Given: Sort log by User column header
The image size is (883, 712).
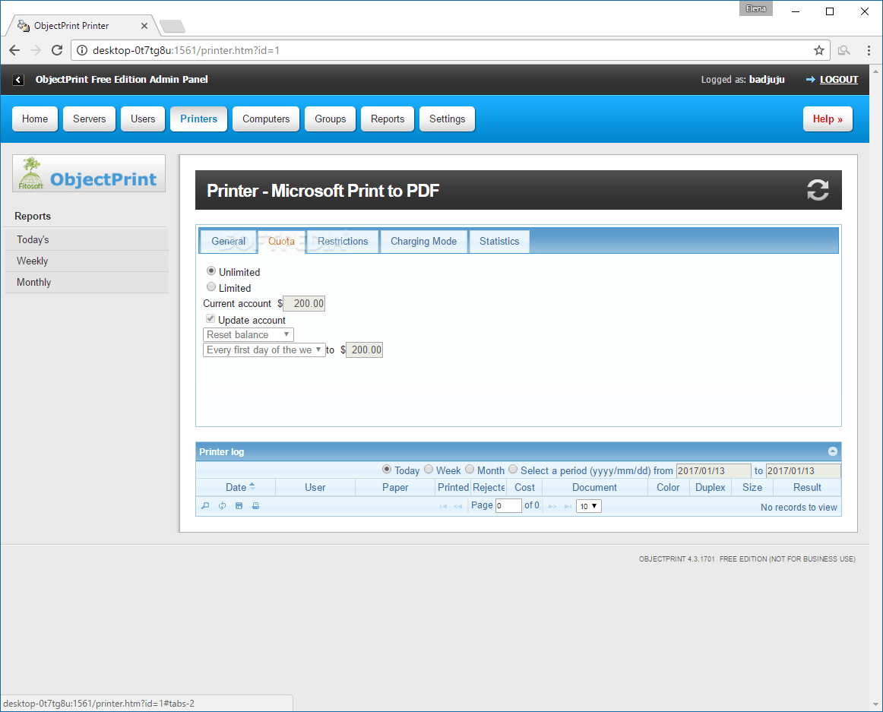Looking at the screenshot, I should 315,487.
